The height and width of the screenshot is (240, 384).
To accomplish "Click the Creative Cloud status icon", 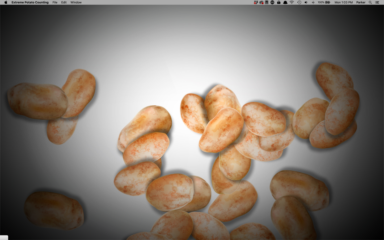I will click(x=261, y=2).
